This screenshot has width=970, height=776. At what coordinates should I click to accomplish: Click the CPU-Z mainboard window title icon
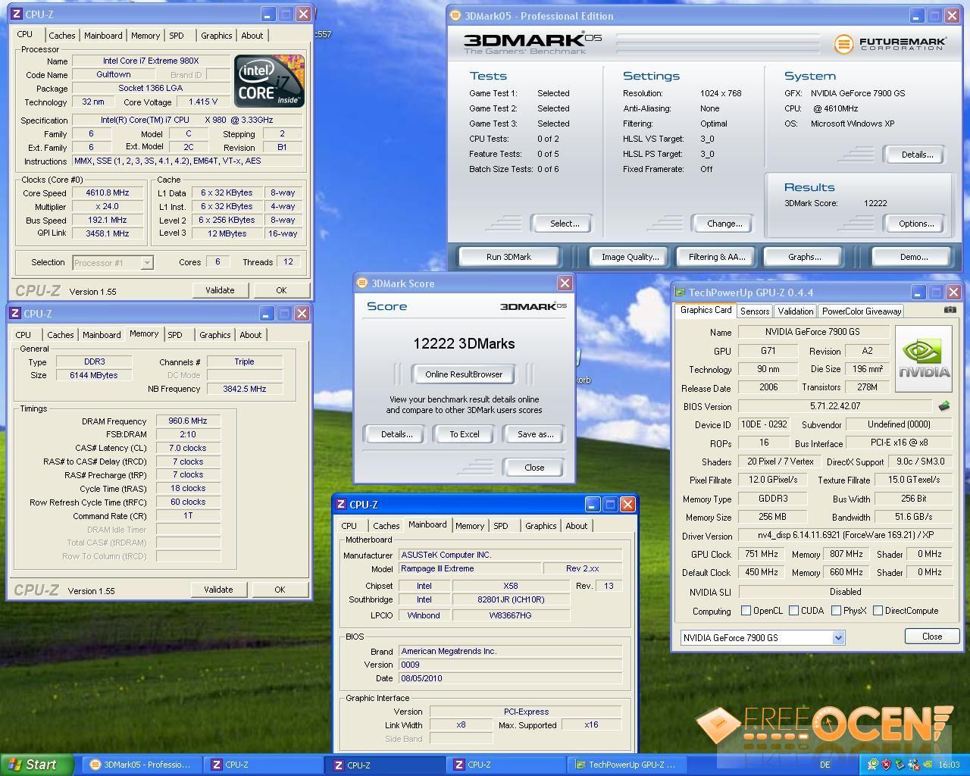click(341, 504)
